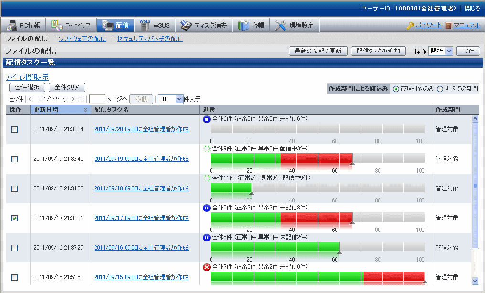Click the 2011/09/19 task progress bar
The width and height of the screenshot is (485, 293).
tap(317, 159)
